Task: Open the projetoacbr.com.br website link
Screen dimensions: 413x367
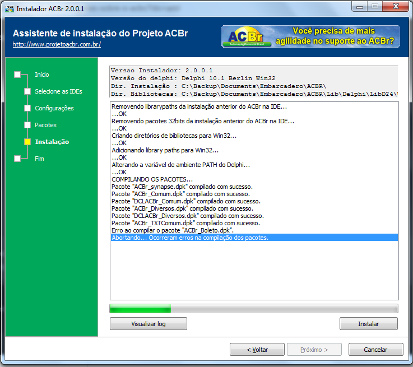Action: (57, 44)
